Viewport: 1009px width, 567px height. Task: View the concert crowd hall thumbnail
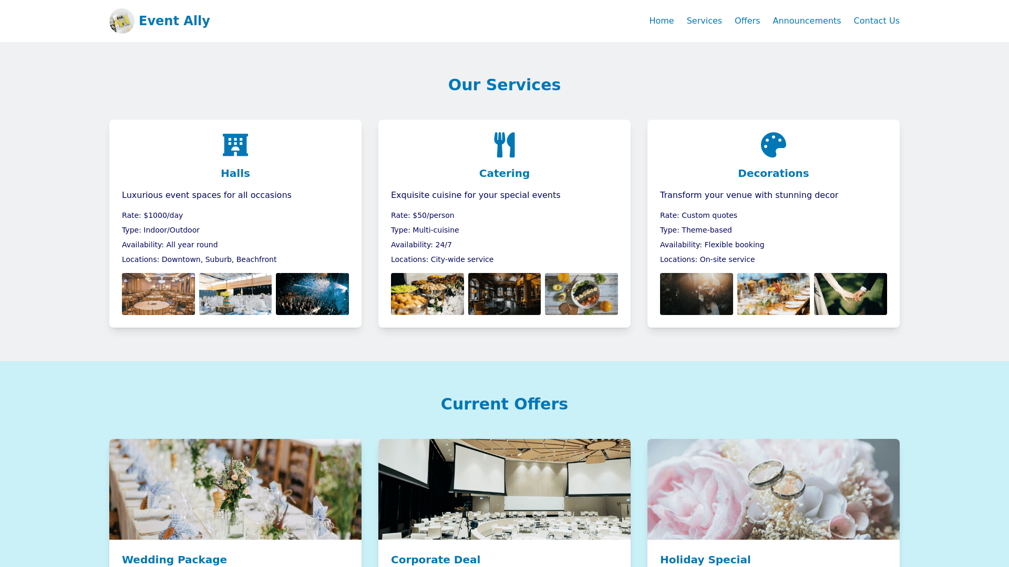coord(312,294)
